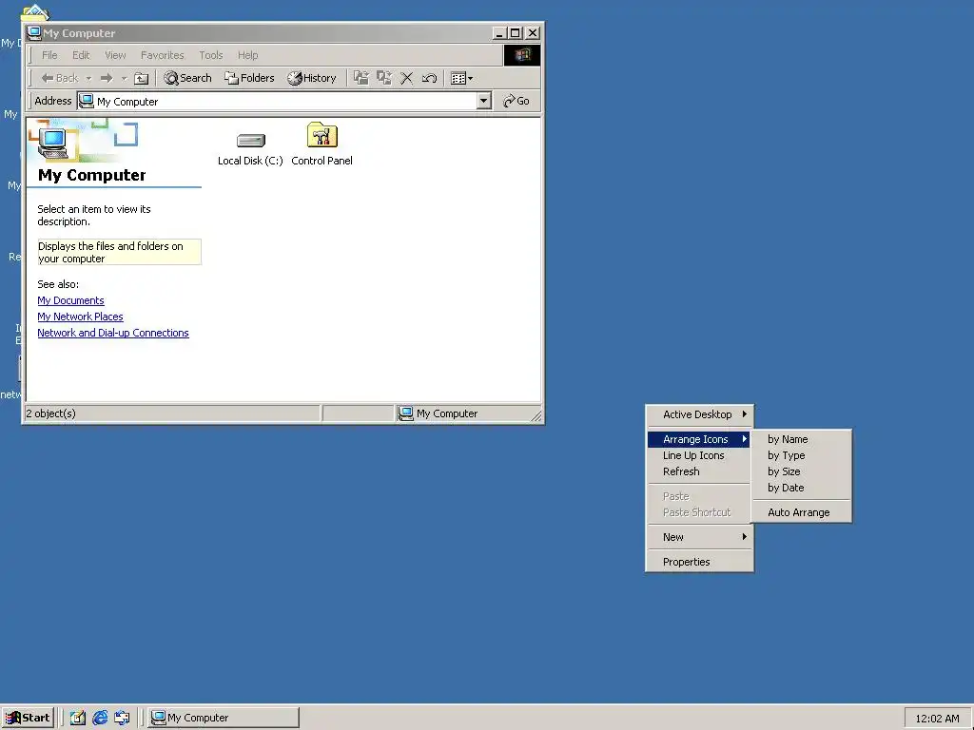Choose Line Up Icons
Screen dimensions: 974x730
699,455
